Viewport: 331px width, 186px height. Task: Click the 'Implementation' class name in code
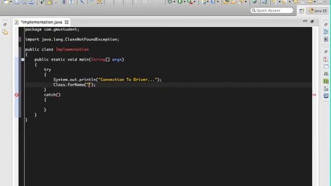[72, 50]
